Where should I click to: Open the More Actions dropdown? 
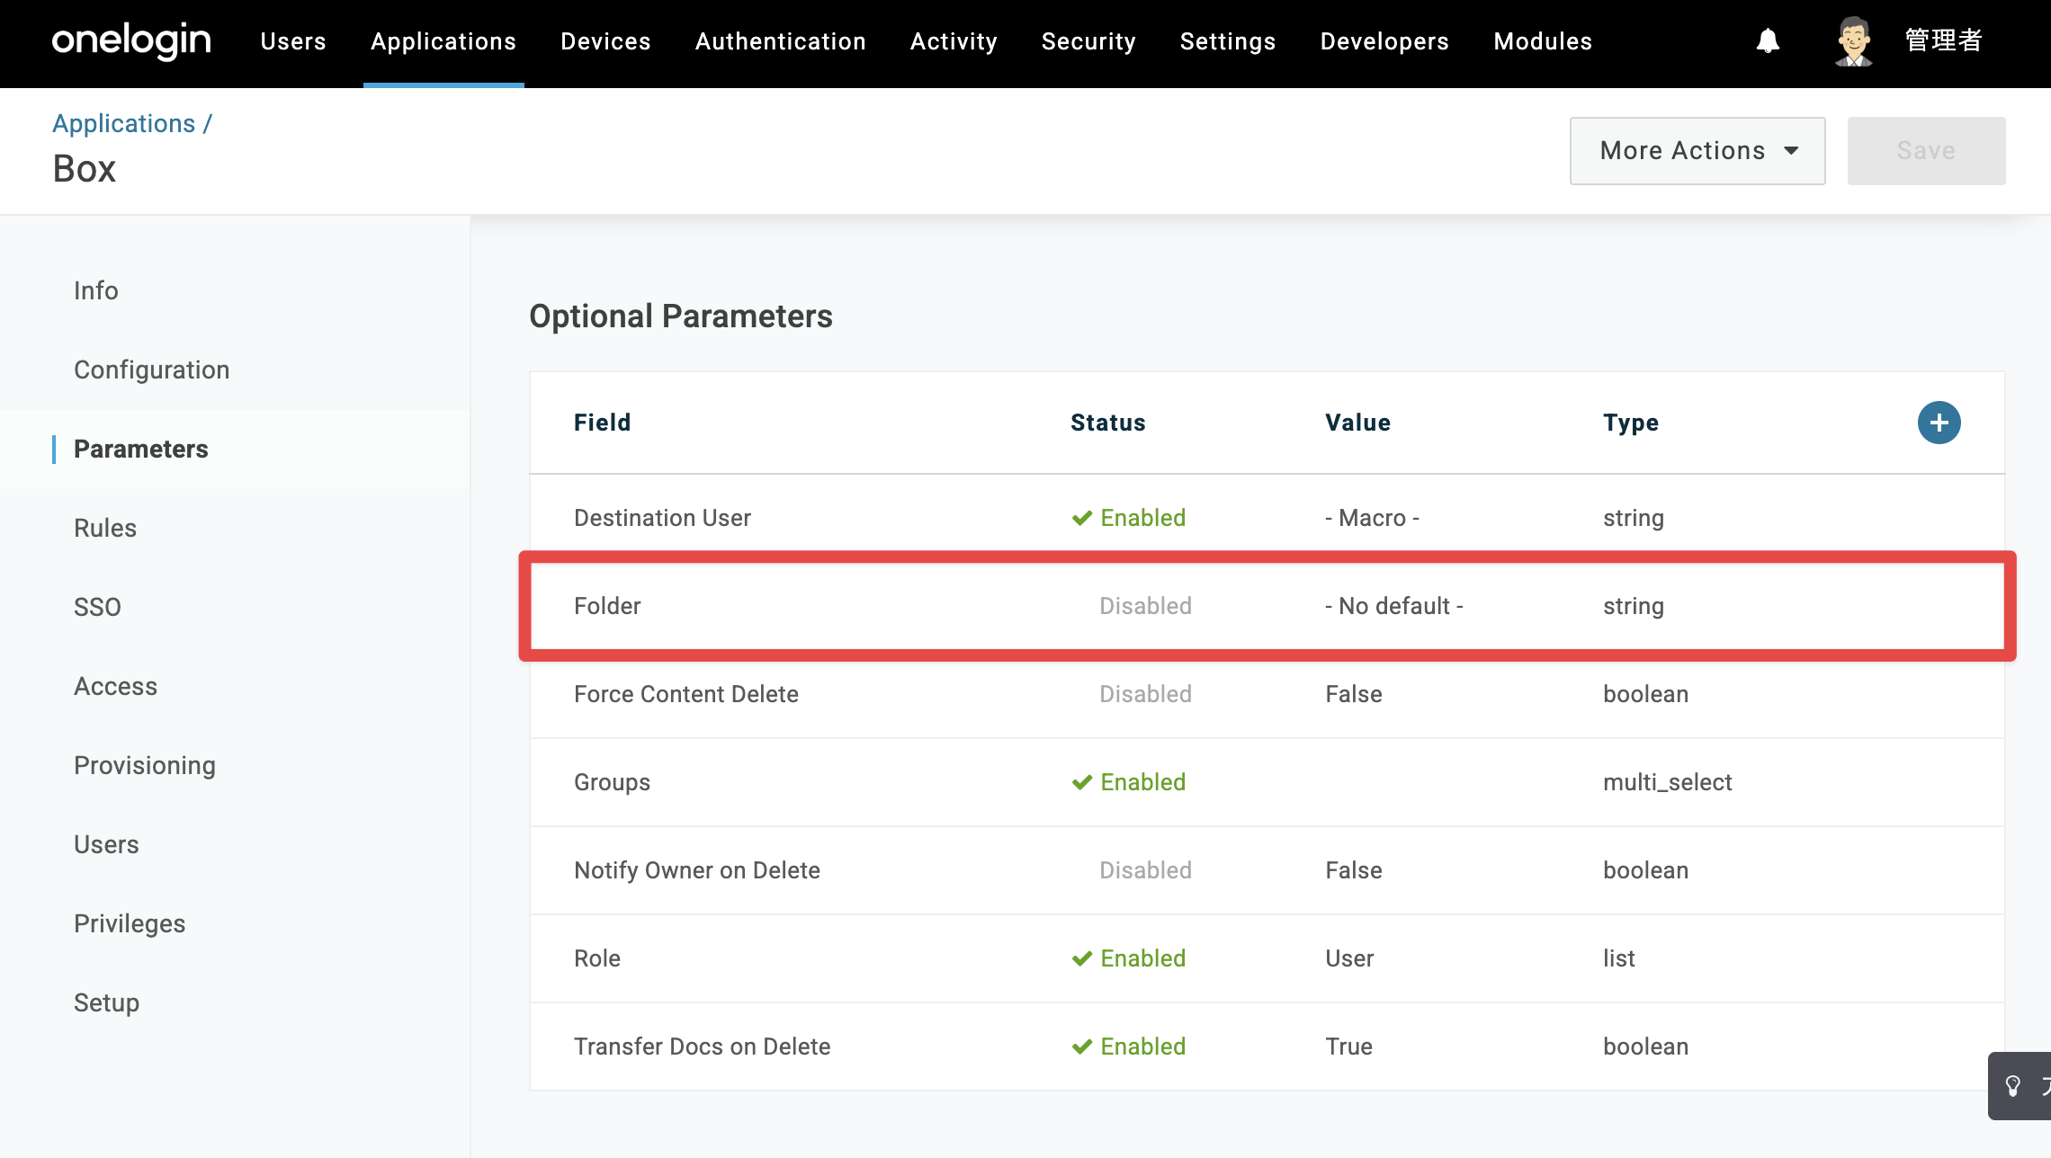(1697, 151)
